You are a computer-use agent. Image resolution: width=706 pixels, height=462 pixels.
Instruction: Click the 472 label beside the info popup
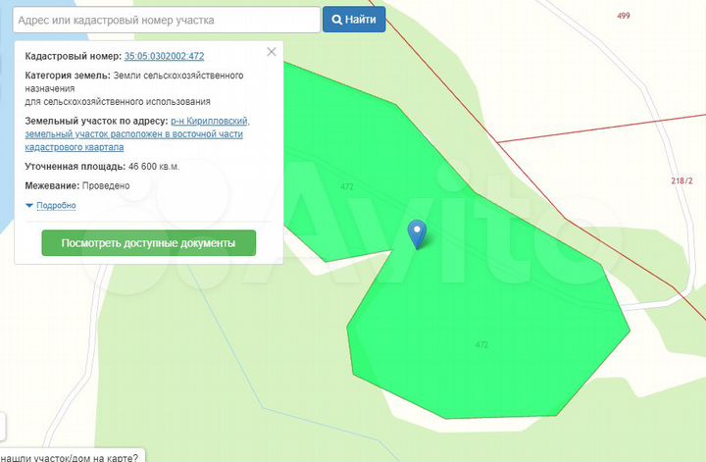(x=347, y=186)
